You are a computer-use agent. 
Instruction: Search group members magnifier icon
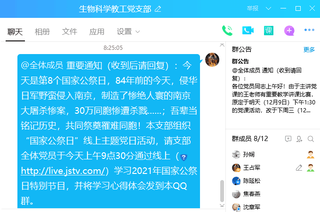tap(311, 139)
